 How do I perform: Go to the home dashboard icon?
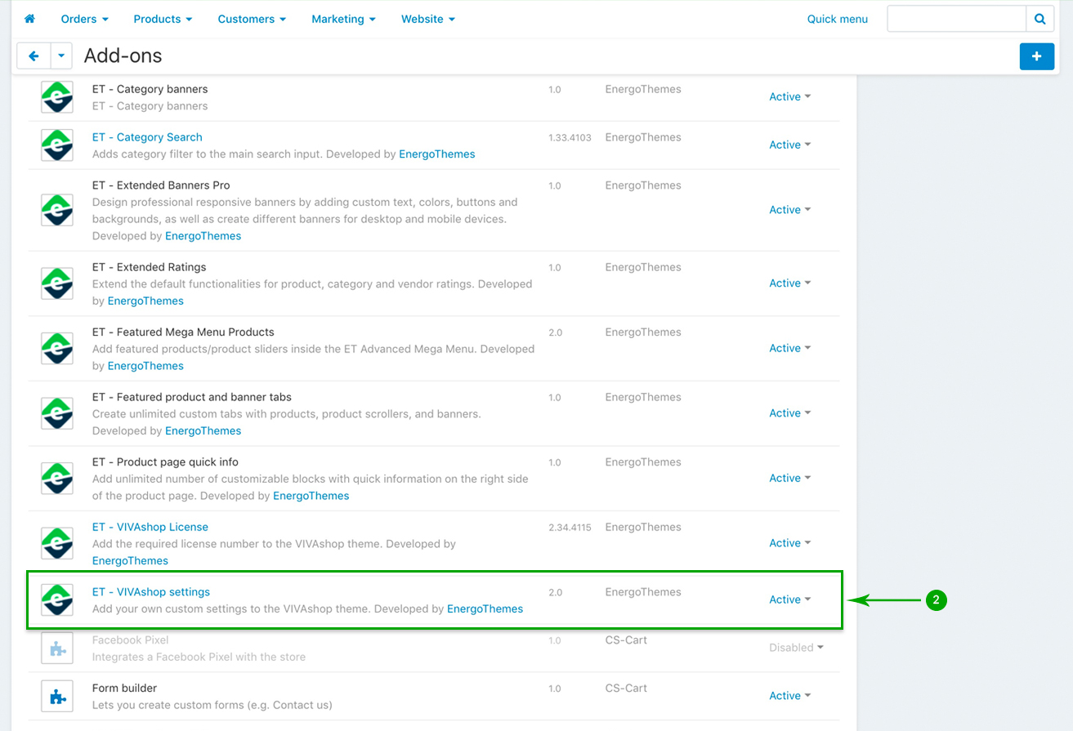click(x=29, y=19)
